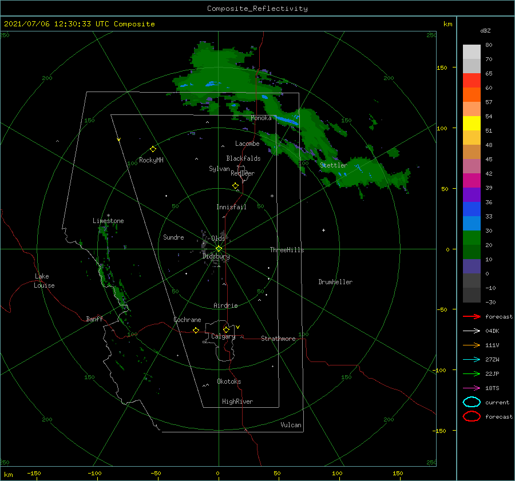Click the green swatch between 30 and 20 dBZ

click(x=472, y=238)
